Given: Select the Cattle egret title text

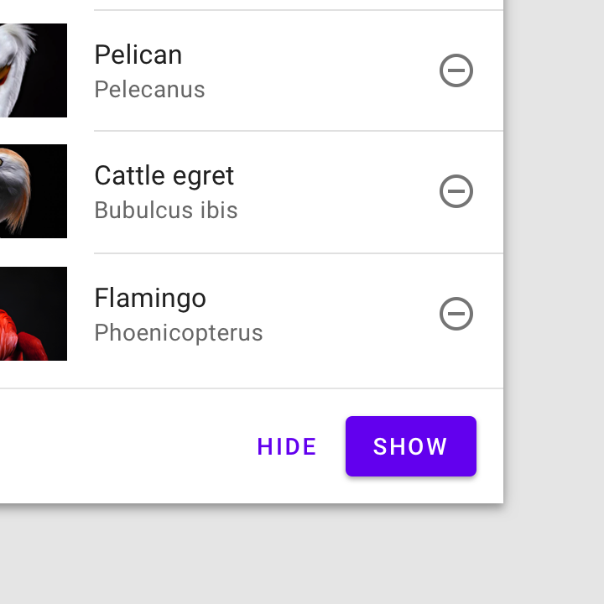Looking at the screenshot, I should [164, 176].
